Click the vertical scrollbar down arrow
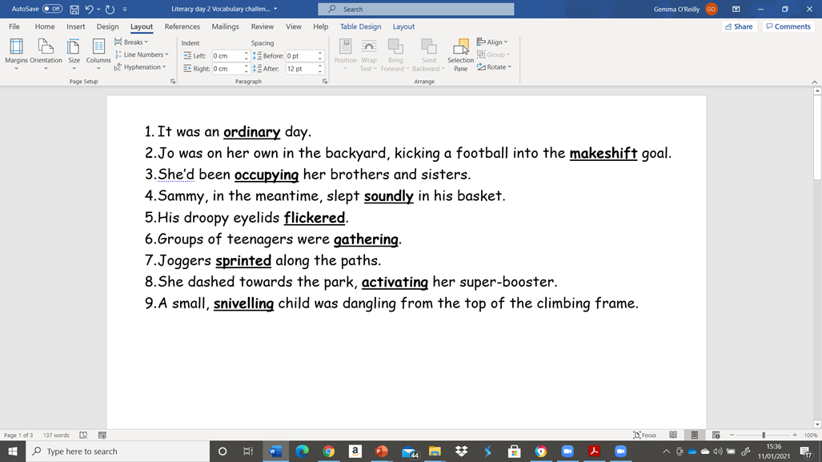 pyautogui.click(x=816, y=424)
